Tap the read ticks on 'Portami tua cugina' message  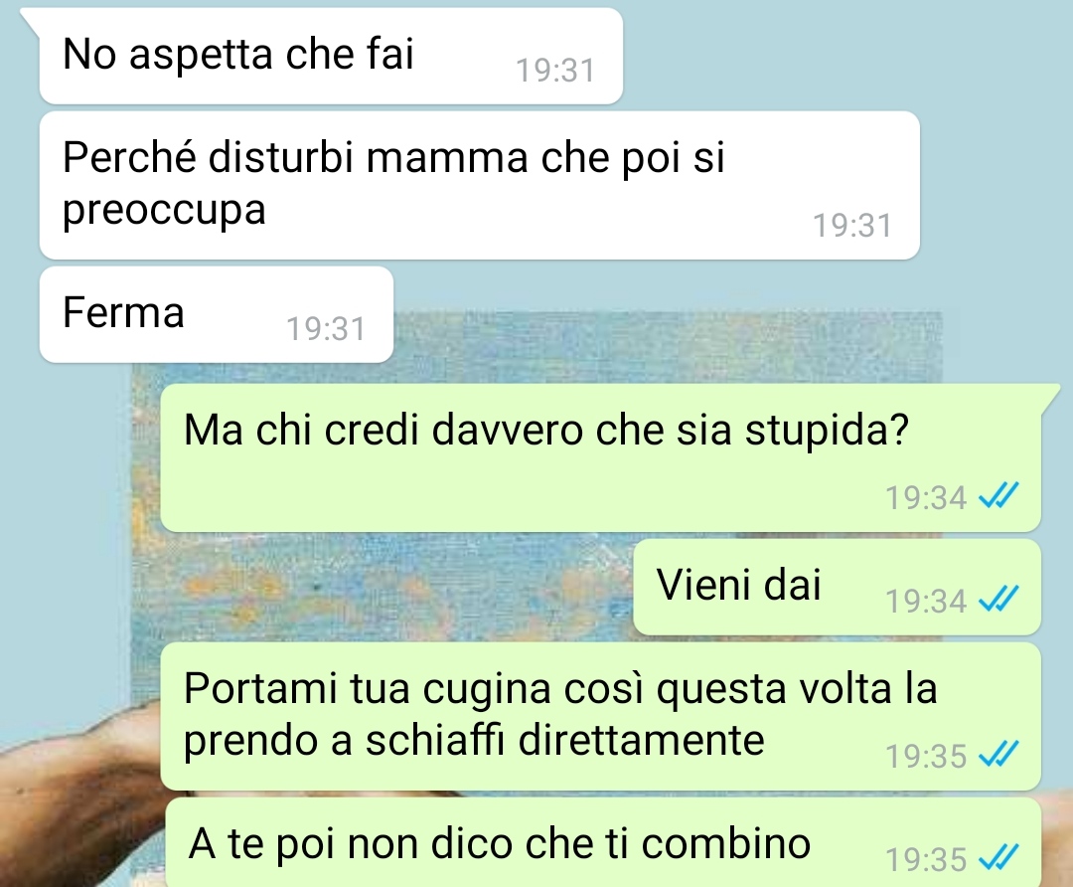pos(998,754)
